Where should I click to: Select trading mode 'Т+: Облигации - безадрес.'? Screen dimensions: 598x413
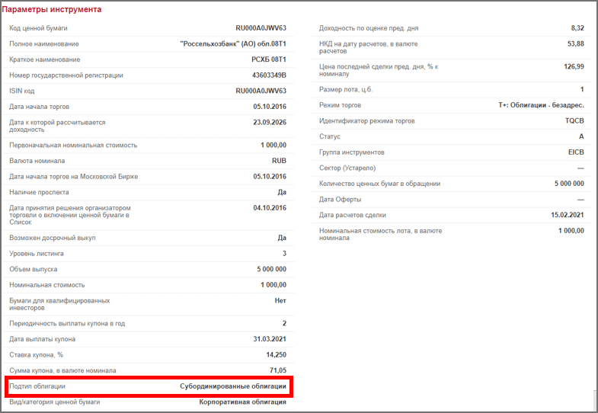click(x=541, y=105)
